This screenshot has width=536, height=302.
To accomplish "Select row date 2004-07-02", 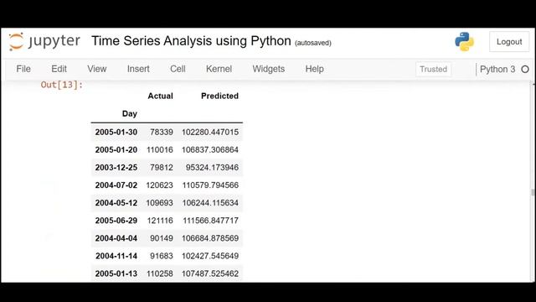I will tap(116, 185).
